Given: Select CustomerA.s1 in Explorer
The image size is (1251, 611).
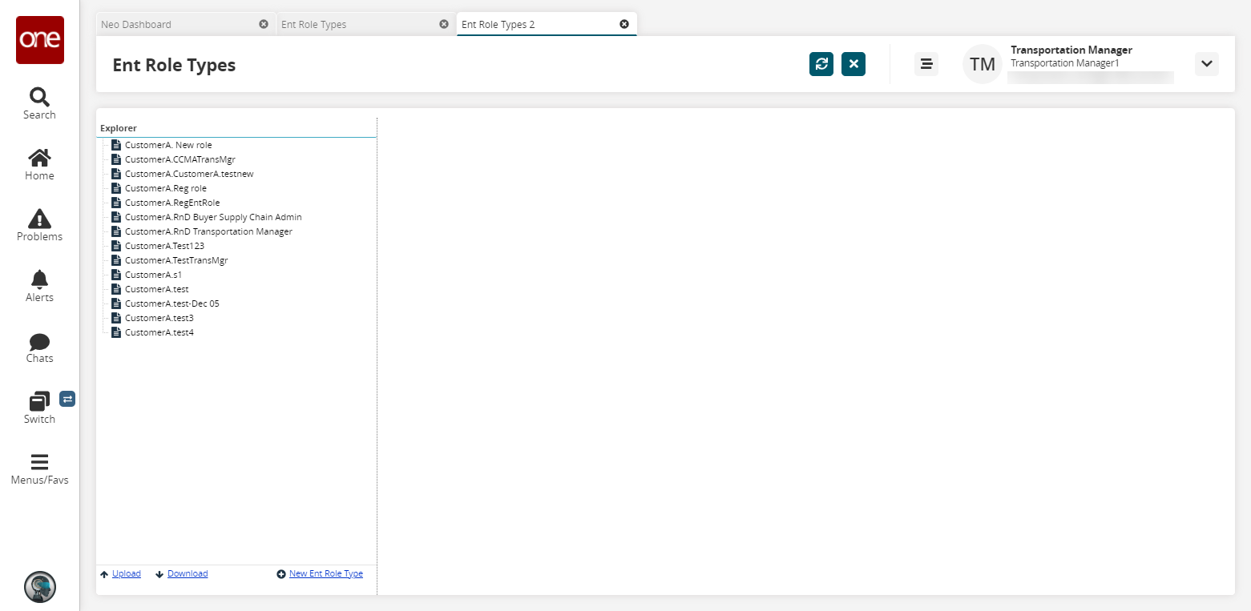Looking at the screenshot, I should click(153, 275).
